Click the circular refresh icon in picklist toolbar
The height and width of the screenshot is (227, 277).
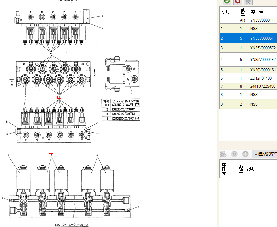tap(234, 154)
